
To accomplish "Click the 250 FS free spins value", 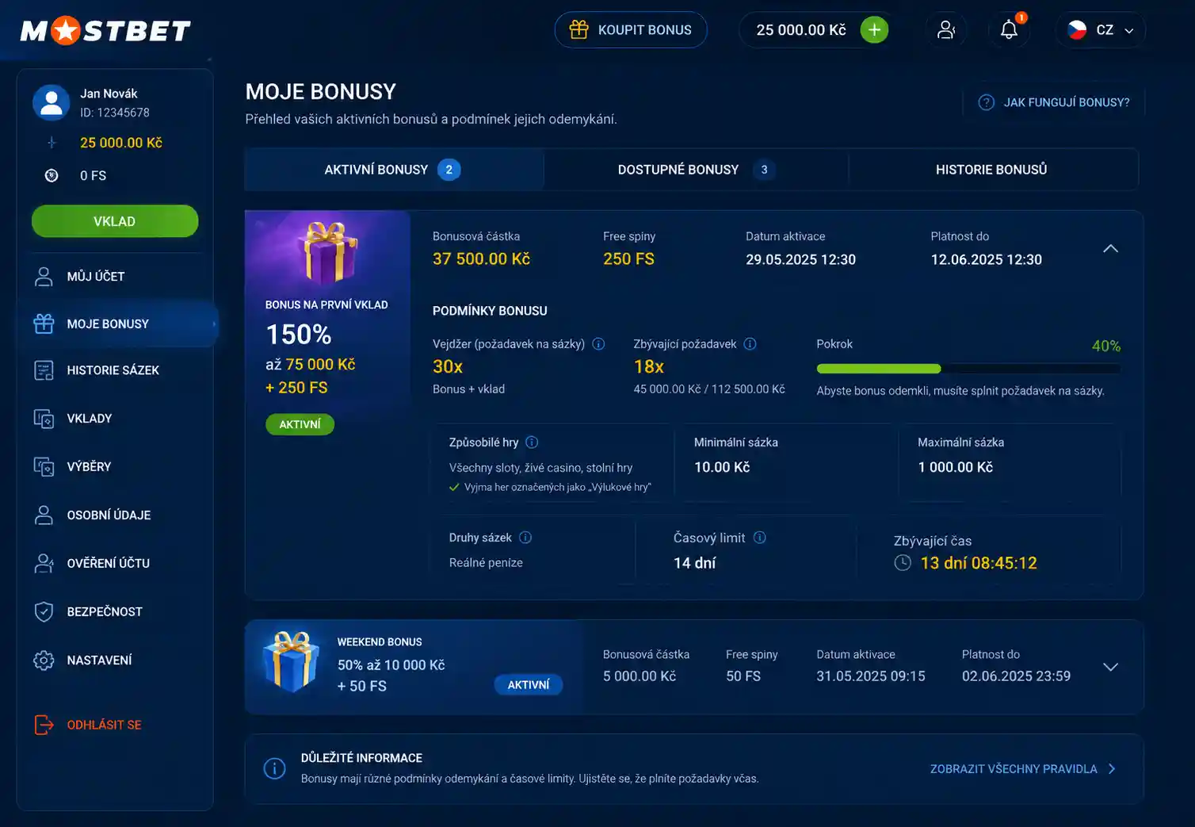I will coord(628,259).
